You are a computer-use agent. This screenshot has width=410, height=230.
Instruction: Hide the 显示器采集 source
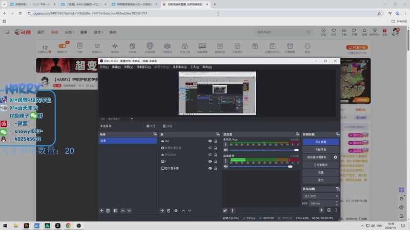210,168
